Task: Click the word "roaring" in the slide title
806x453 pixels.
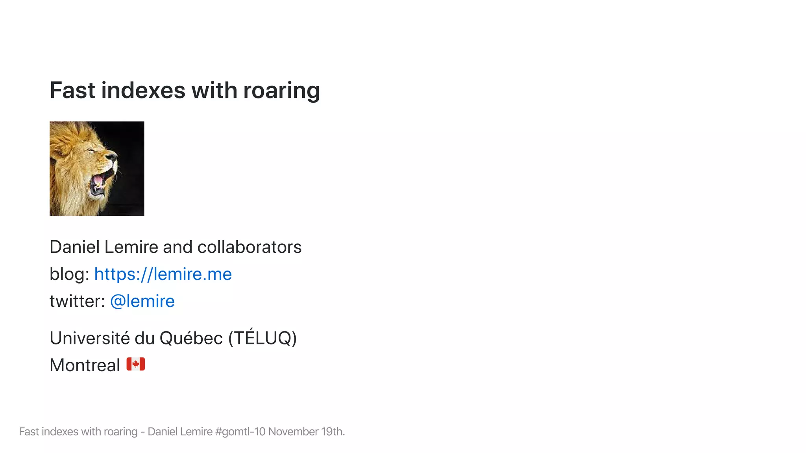Action: (x=281, y=90)
